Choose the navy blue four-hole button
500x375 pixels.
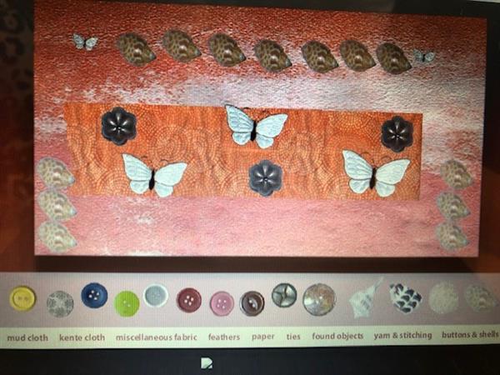coord(94,295)
